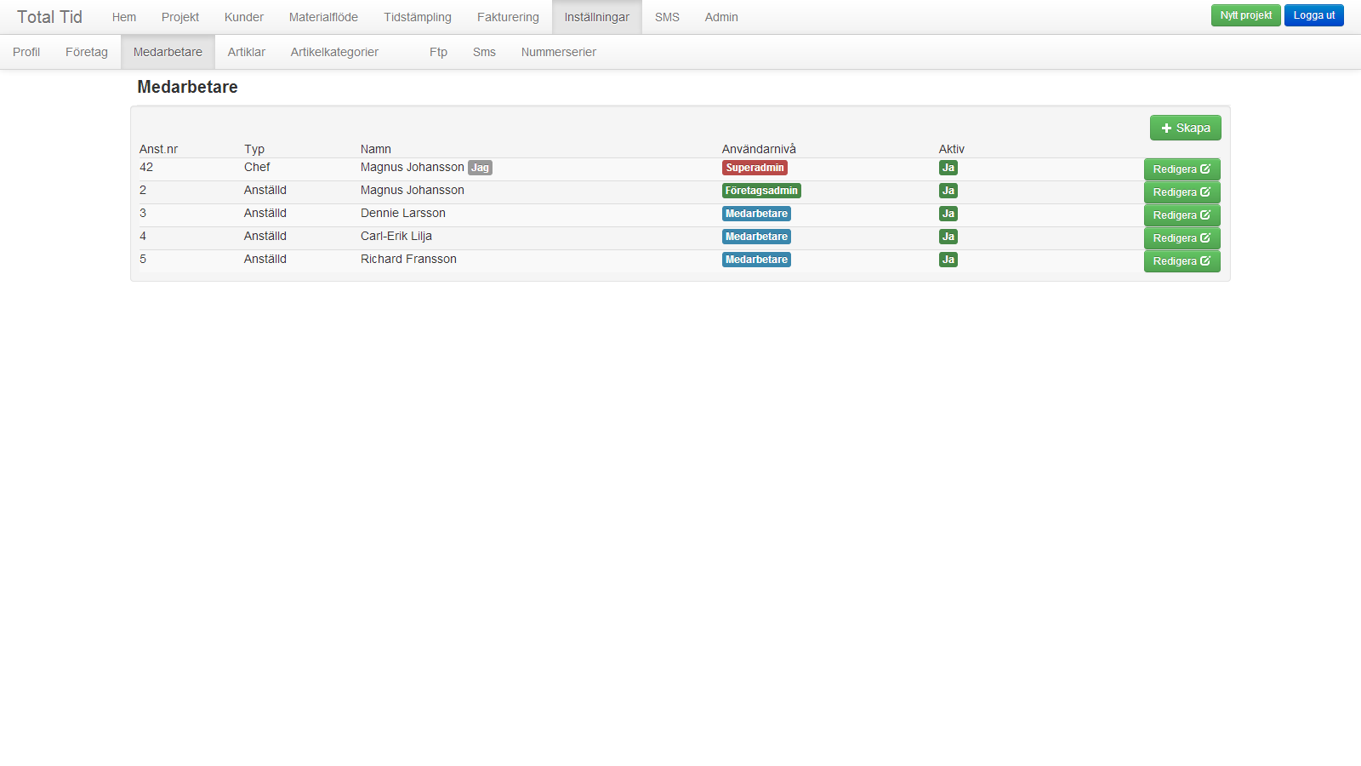Edit employee number 2 with Redigera
Image resolution: width=1361 pixels, height=766 pixels.
pyautogui.click(x=1182, y=192)
